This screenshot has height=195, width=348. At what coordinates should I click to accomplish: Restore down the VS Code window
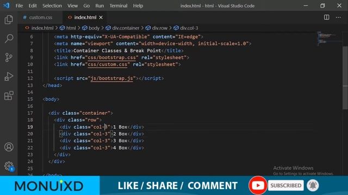point(322,6)
